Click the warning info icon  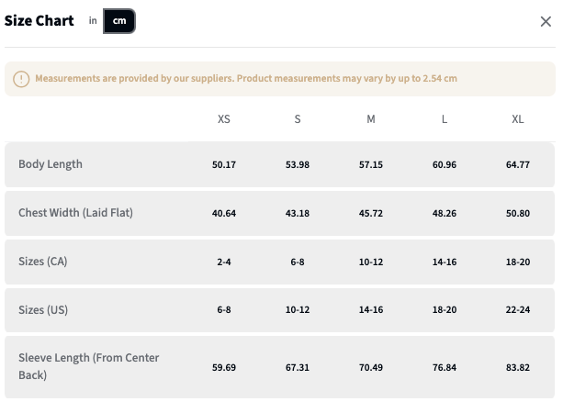(x=21, y=79)
